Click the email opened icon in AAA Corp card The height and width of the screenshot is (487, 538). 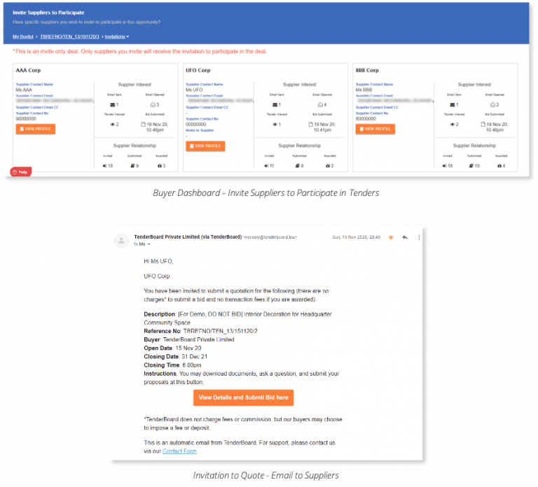pyautogui.click(x=153, y=104)
